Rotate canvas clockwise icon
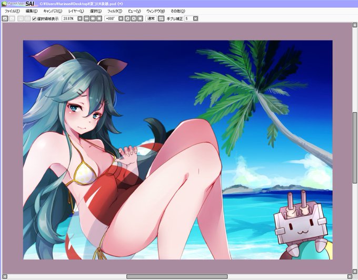Viewport: 358px width, 280px height. tap(134, 19)
